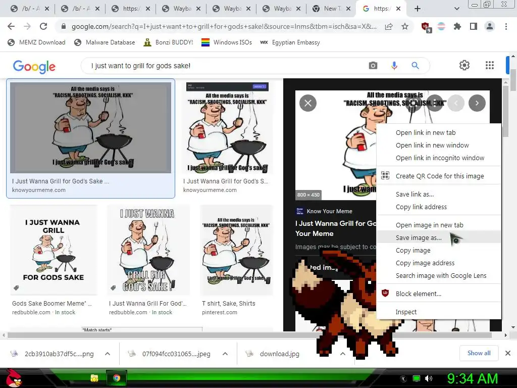Select Create QR Code for this image
Viewport: 517px width, 388px height.
(x=439, y=176)
